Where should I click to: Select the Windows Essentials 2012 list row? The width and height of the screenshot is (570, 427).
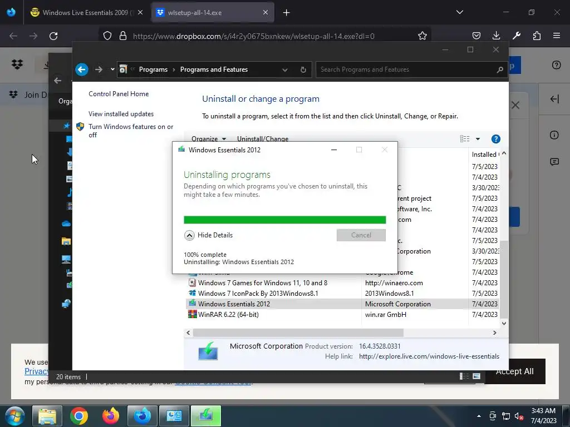342,304
